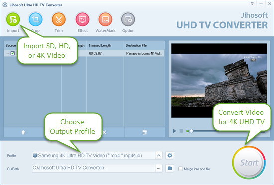Screen dimensions: 274x185
Task: Click the Import video icon
Action: 13,19
